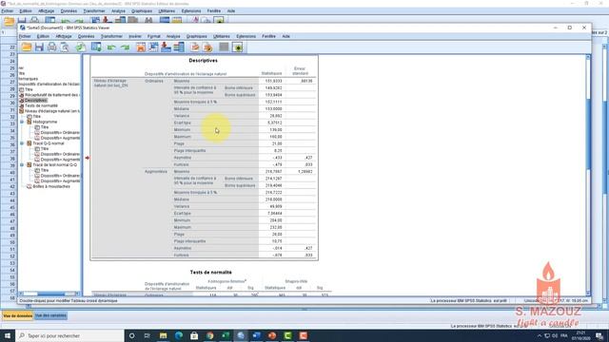The width and height of the screenshot is (609, 342).
Task: Open the Format menu in Viewer window
Action: point(154,36)
